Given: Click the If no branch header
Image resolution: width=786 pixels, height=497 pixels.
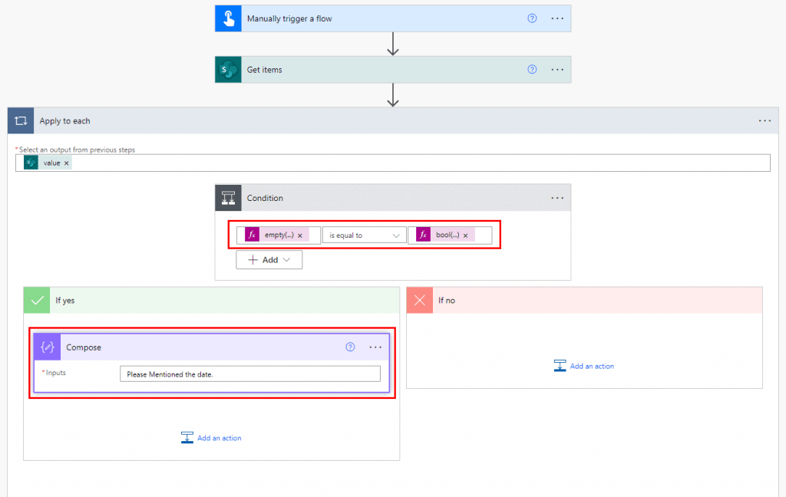Looking at the screenshot, I should tap(584, 300).
